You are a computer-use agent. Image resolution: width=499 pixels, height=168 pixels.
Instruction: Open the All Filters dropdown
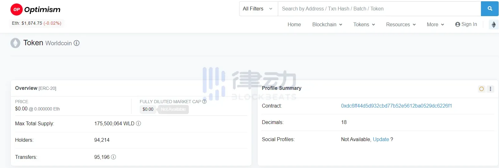258,9
